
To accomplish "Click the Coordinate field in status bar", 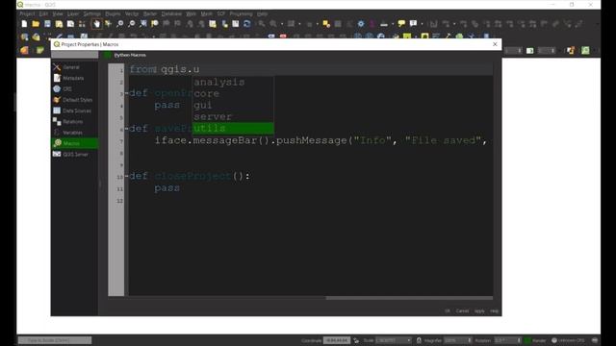I will [337, 340].
